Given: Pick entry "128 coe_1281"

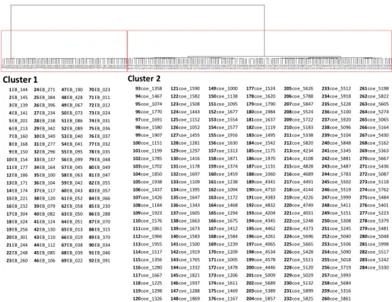Looking at the screenshot, I should [x=185, y=143].
